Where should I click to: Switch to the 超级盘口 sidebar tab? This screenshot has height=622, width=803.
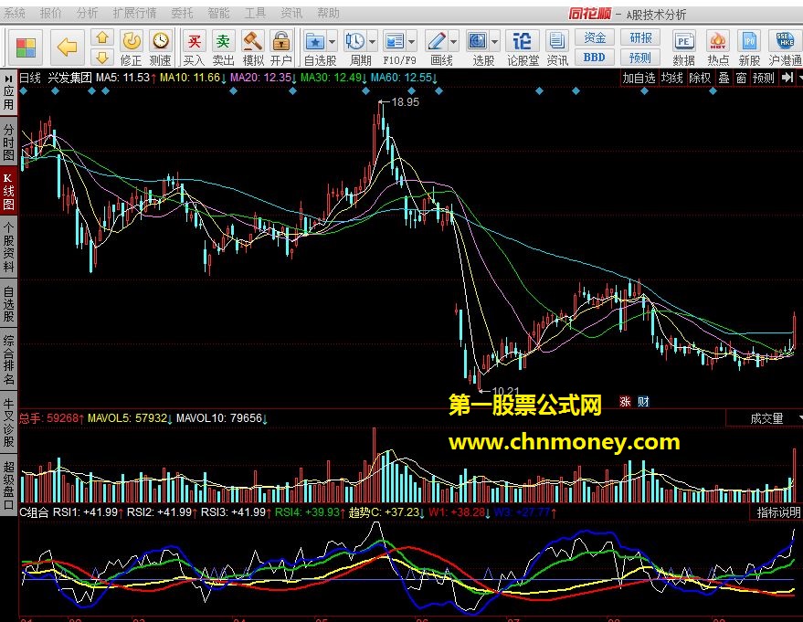[8, 485]
